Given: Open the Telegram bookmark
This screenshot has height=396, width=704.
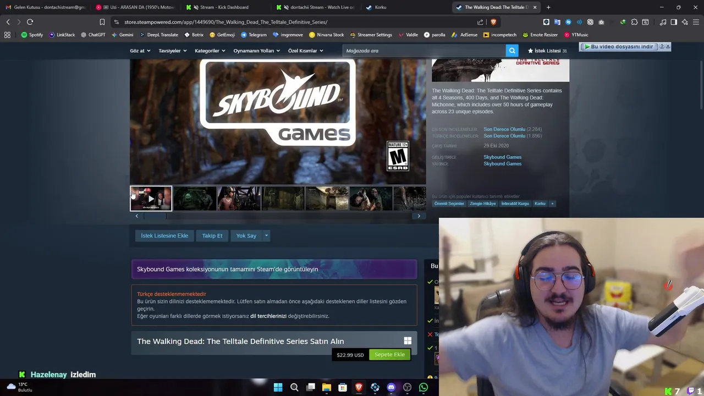Looking at the screenshot, I should tap(254, 35).
